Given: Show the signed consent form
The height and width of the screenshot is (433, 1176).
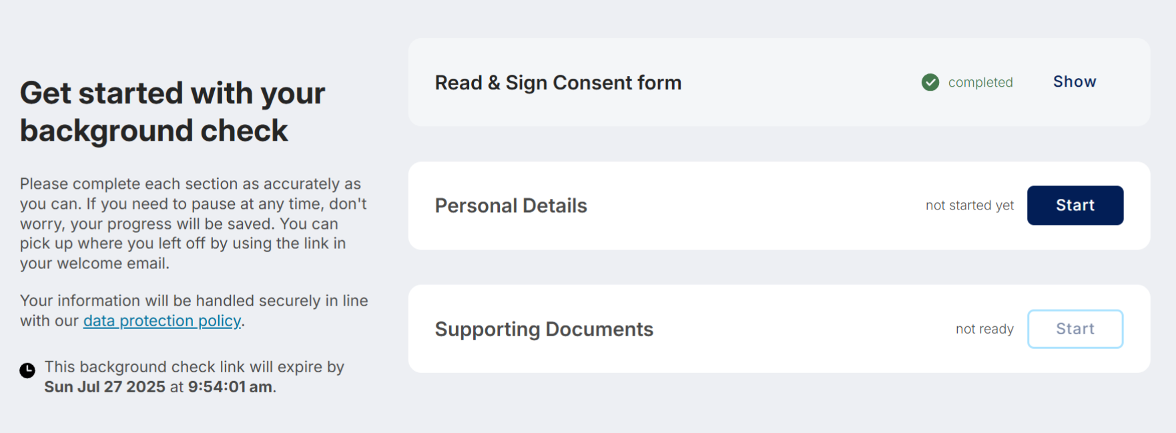Looking at the screenshot, I should pos(1074,82).
